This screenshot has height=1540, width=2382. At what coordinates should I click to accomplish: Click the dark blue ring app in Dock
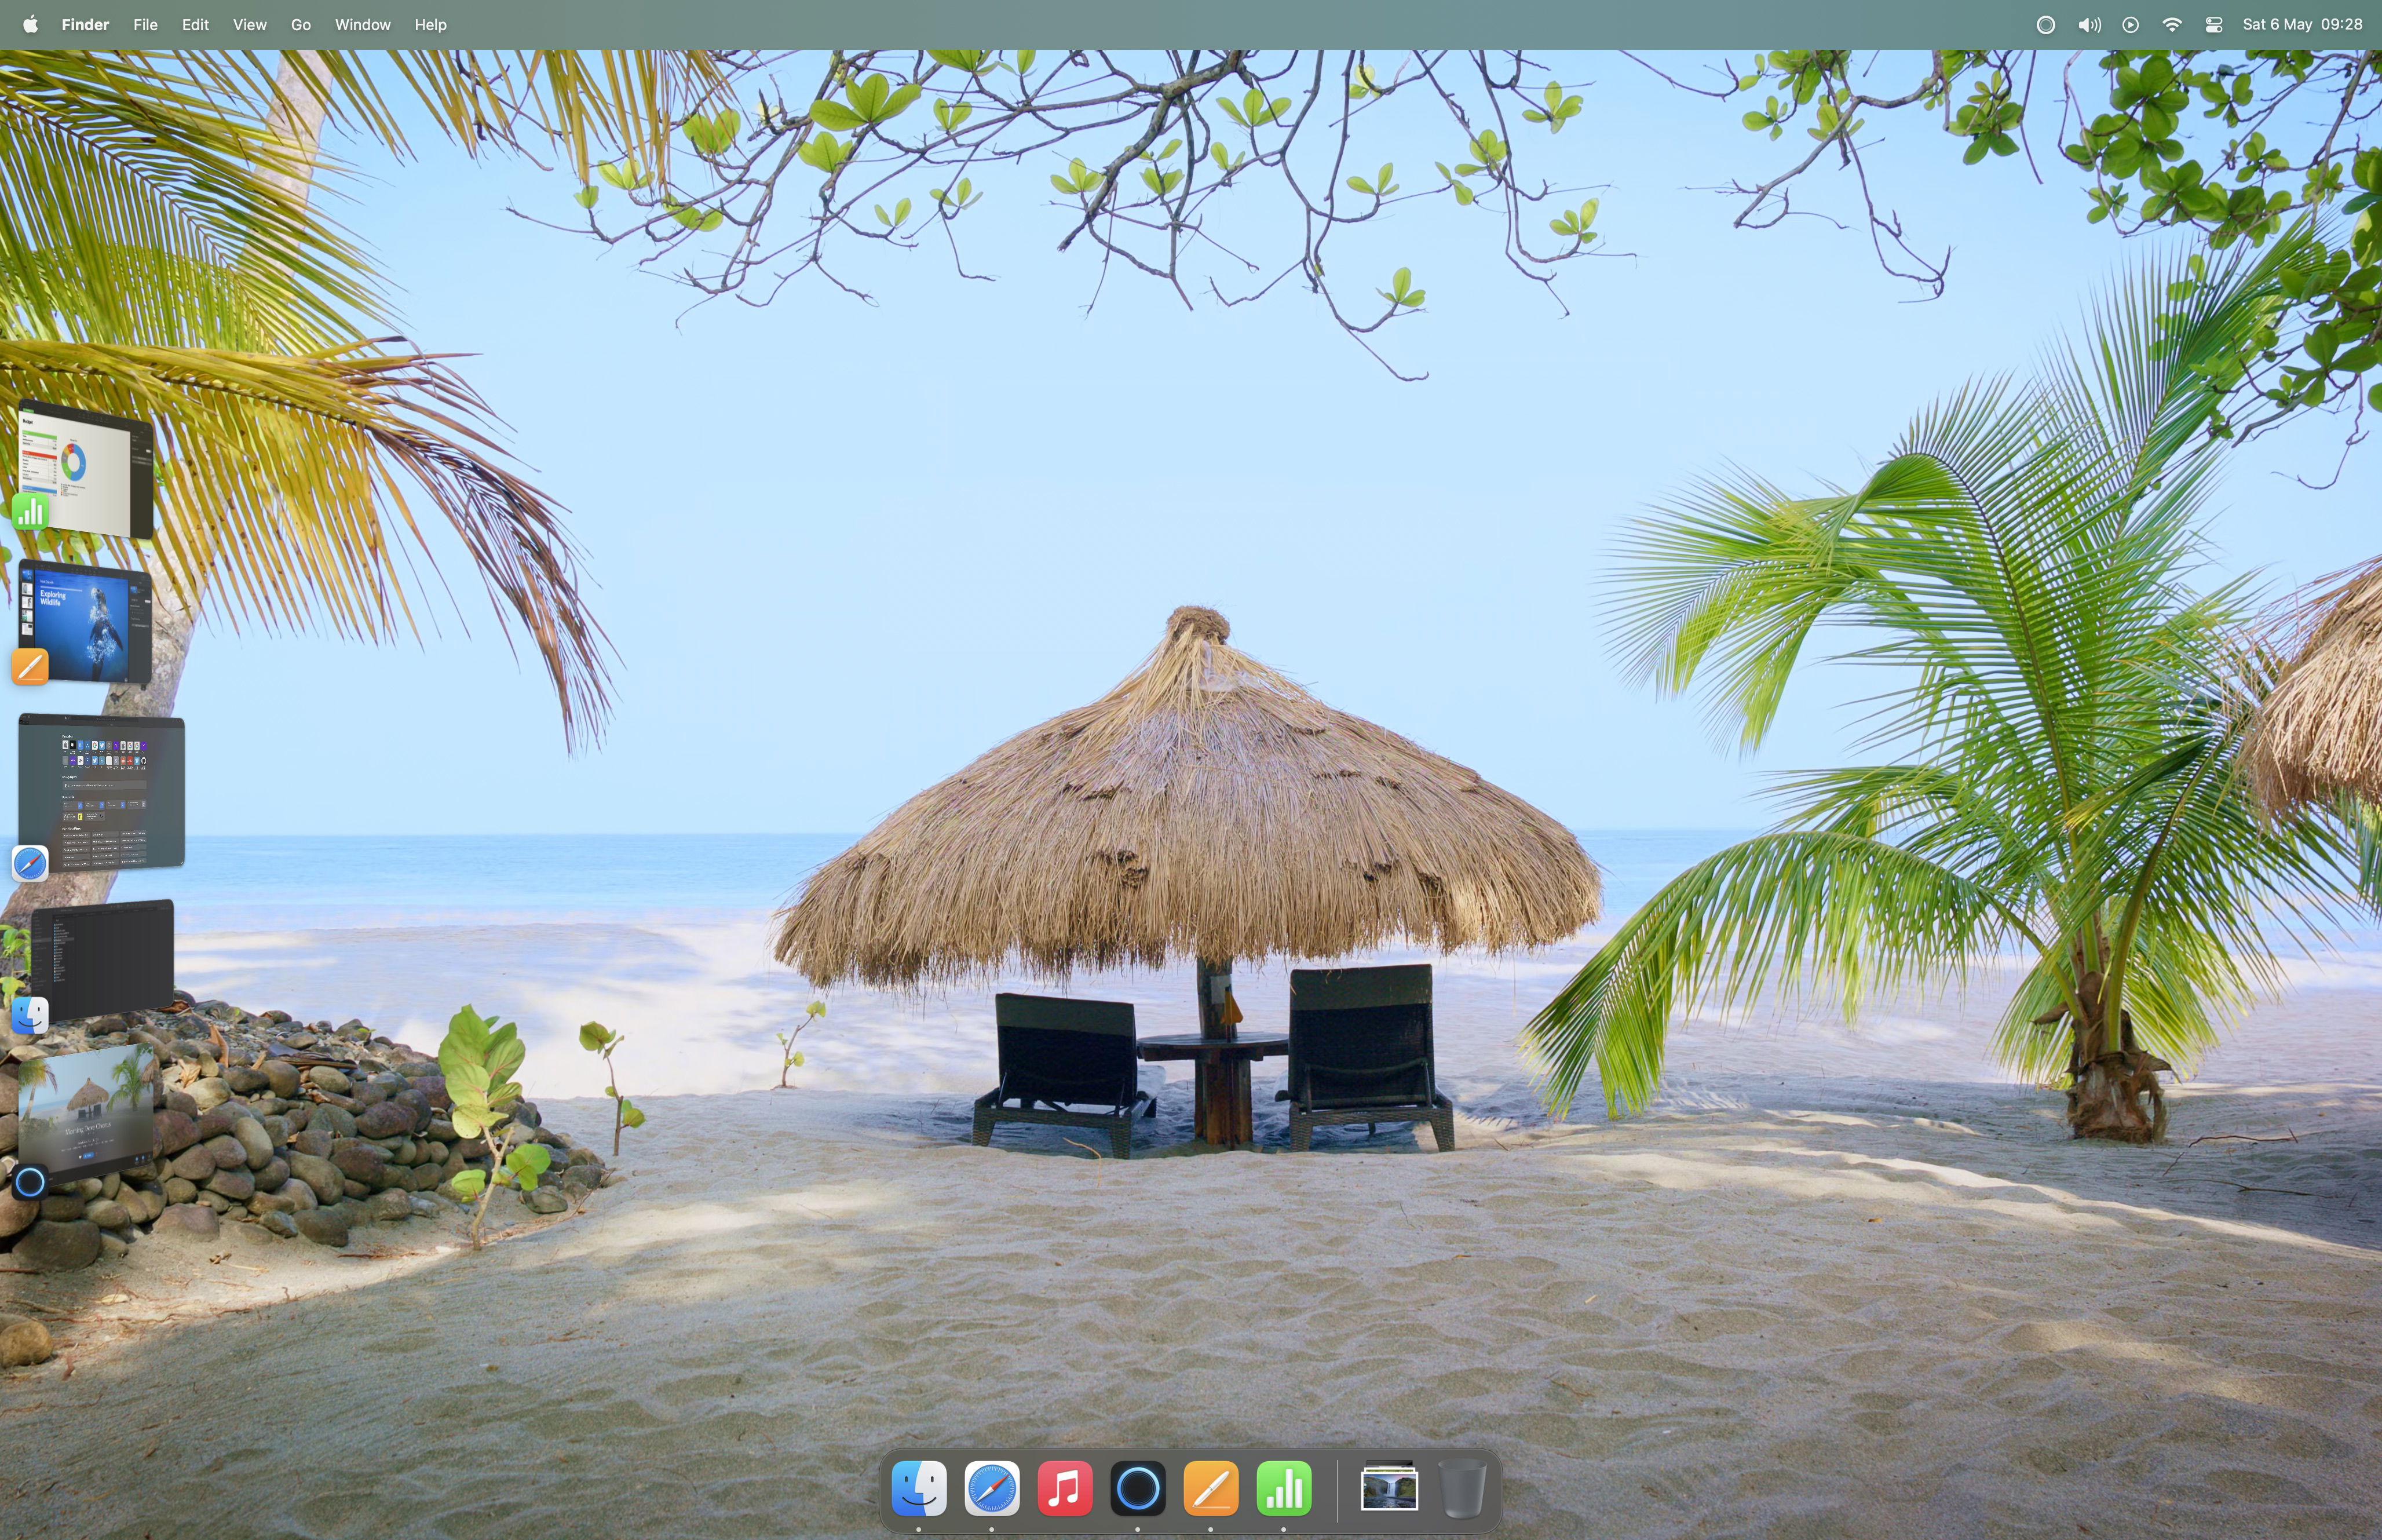tap(1138, 1489)
